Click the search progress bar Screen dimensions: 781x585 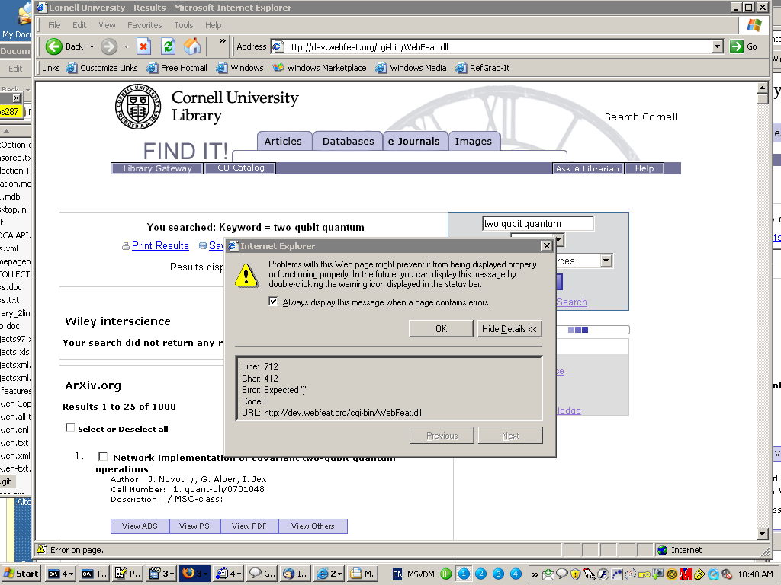tap(593, 330)
